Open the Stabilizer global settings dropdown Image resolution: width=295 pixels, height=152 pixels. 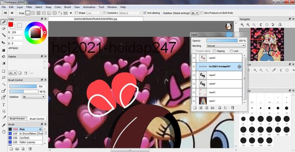coord(195,13)
